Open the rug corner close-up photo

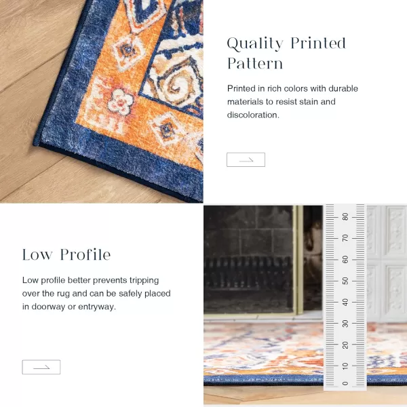[102, 102]
